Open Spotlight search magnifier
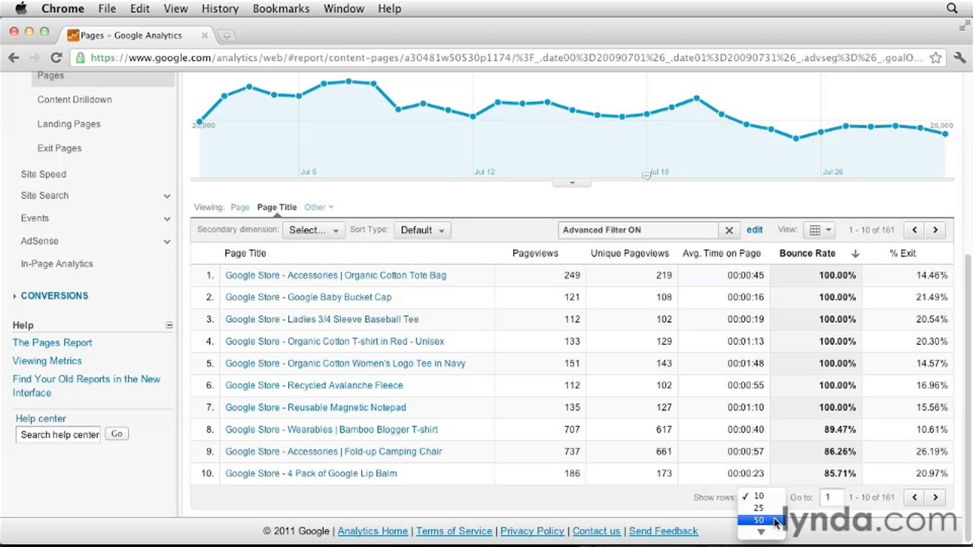The height and width of the screenshot is (547, 973). pos(952,8)
